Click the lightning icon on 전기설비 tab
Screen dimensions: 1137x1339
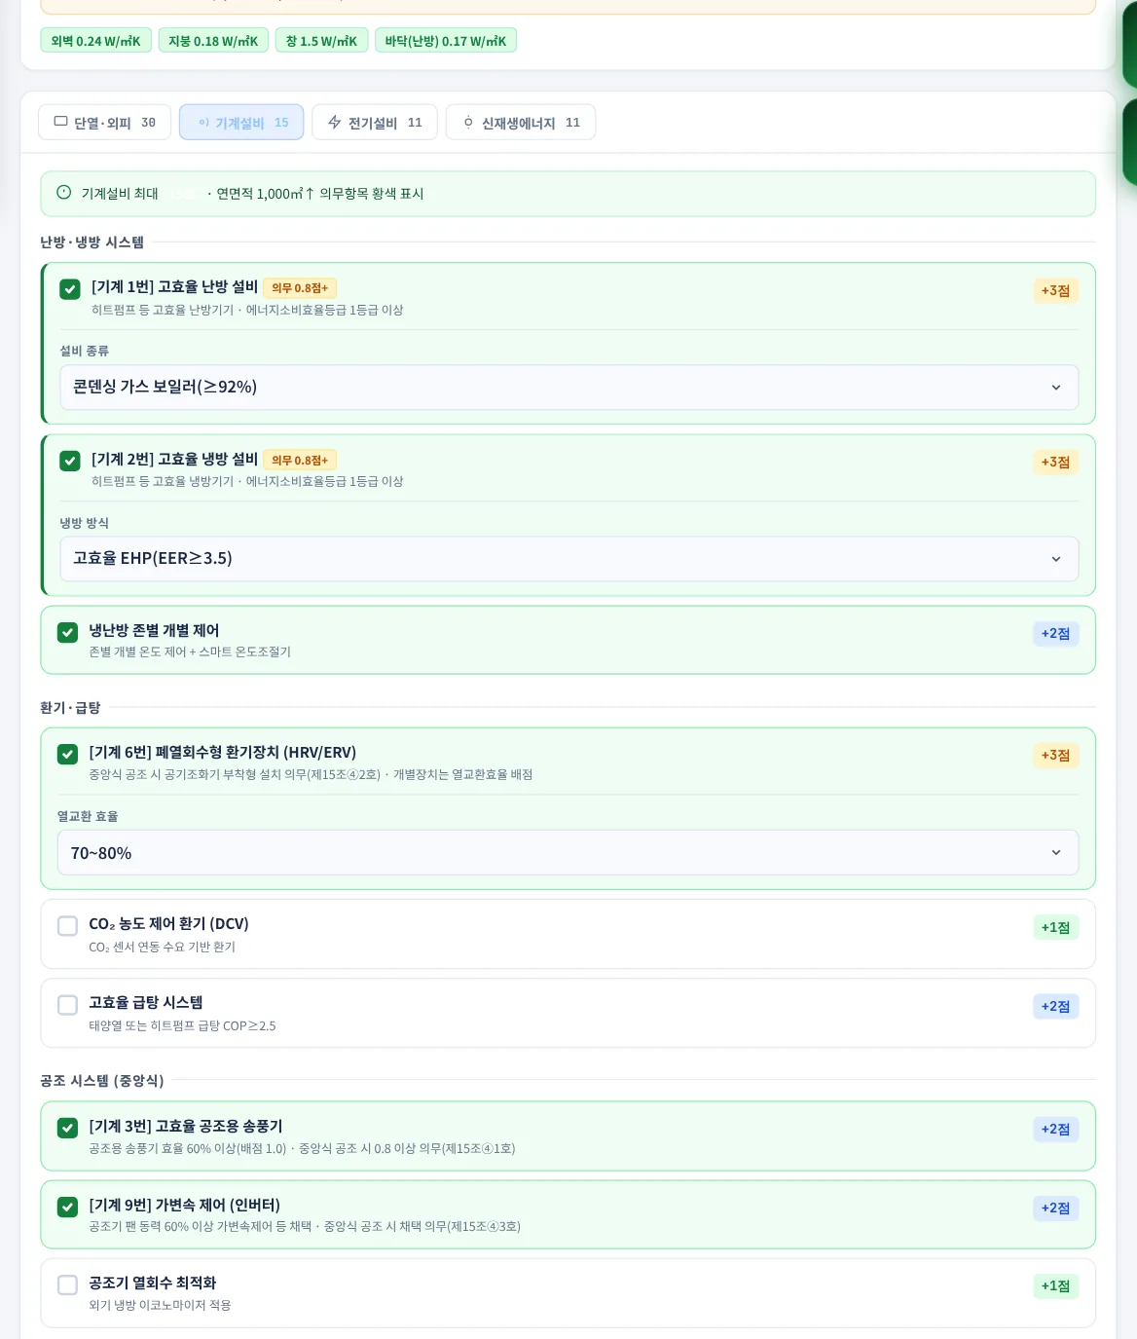click(335, 123)
